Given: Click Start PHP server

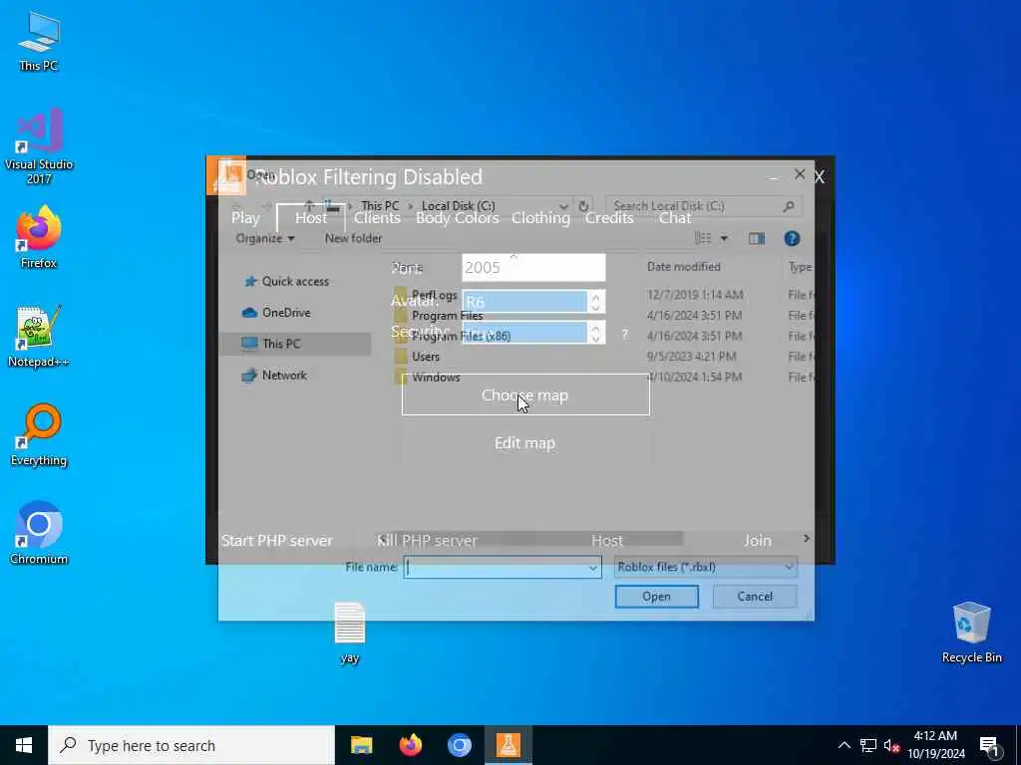Looking at the screenshot, I should tap(277, 541).
